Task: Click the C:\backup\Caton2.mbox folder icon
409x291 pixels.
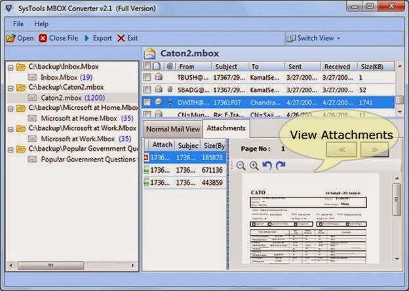Action: (21, 88)
